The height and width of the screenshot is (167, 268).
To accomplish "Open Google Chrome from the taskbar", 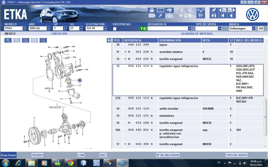I will coord(70,163).
